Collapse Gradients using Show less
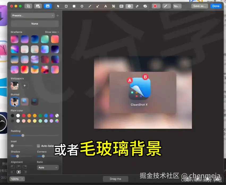226x185 pixels. (52, 32)
